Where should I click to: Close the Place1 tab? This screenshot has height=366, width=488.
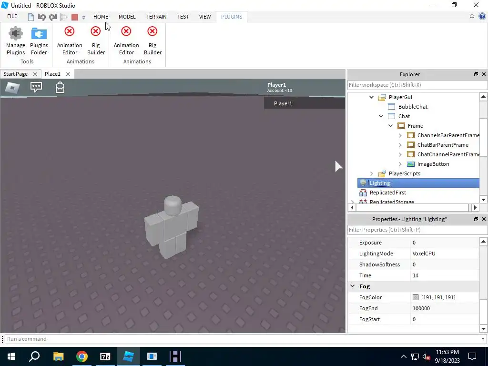68,74
